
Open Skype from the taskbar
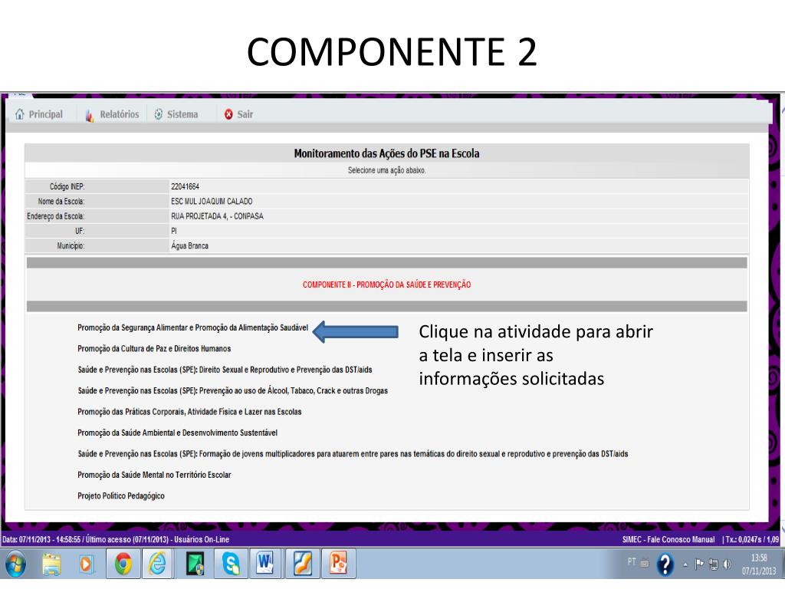(231, 564)
